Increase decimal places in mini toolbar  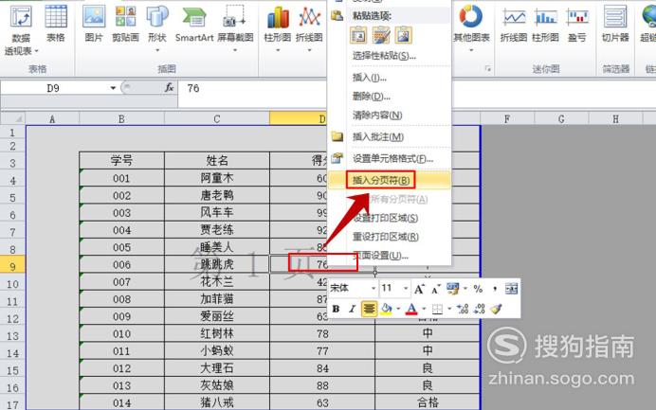click(463, 309)
